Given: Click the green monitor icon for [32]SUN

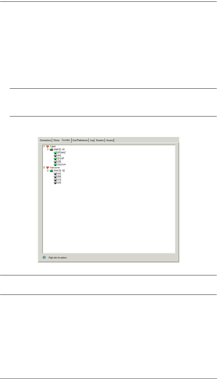Looking at the screenshot, I should [55, 164].
